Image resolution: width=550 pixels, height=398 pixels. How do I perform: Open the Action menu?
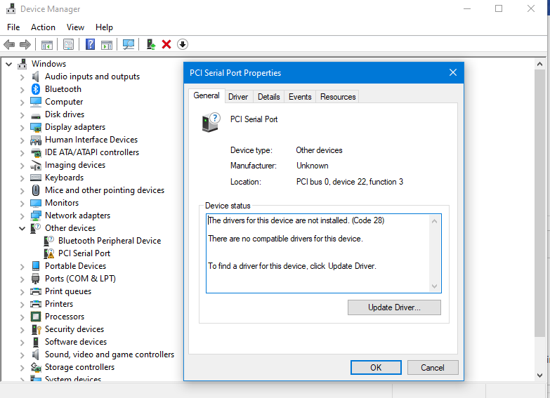pyautogui.click(x=43, y=27)
